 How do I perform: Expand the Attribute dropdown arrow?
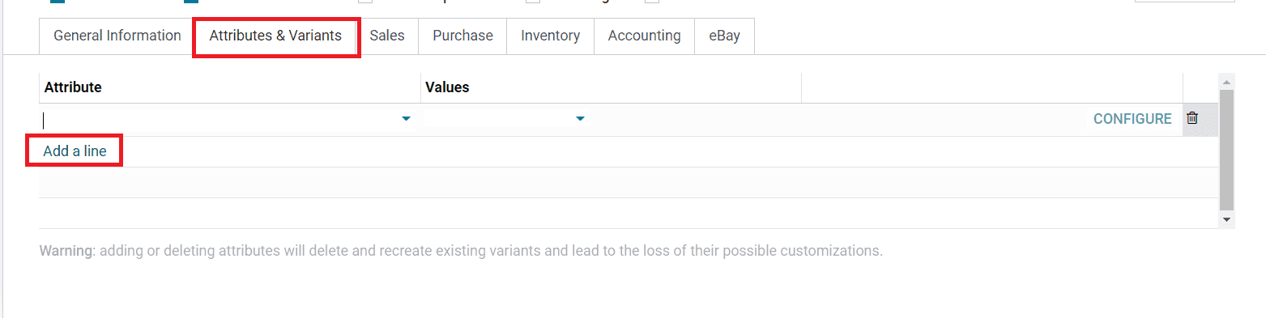click(406, 119)
